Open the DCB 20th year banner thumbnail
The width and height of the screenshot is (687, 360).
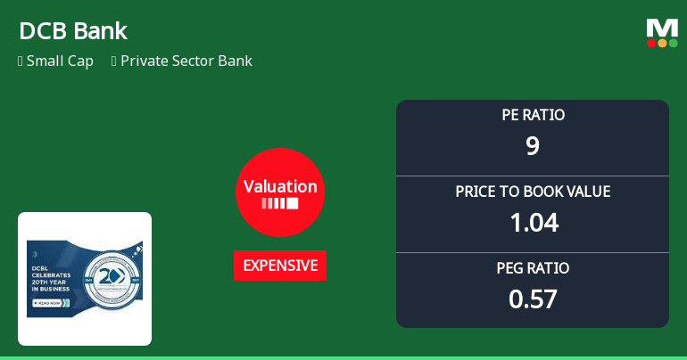(x=85, y=278)
